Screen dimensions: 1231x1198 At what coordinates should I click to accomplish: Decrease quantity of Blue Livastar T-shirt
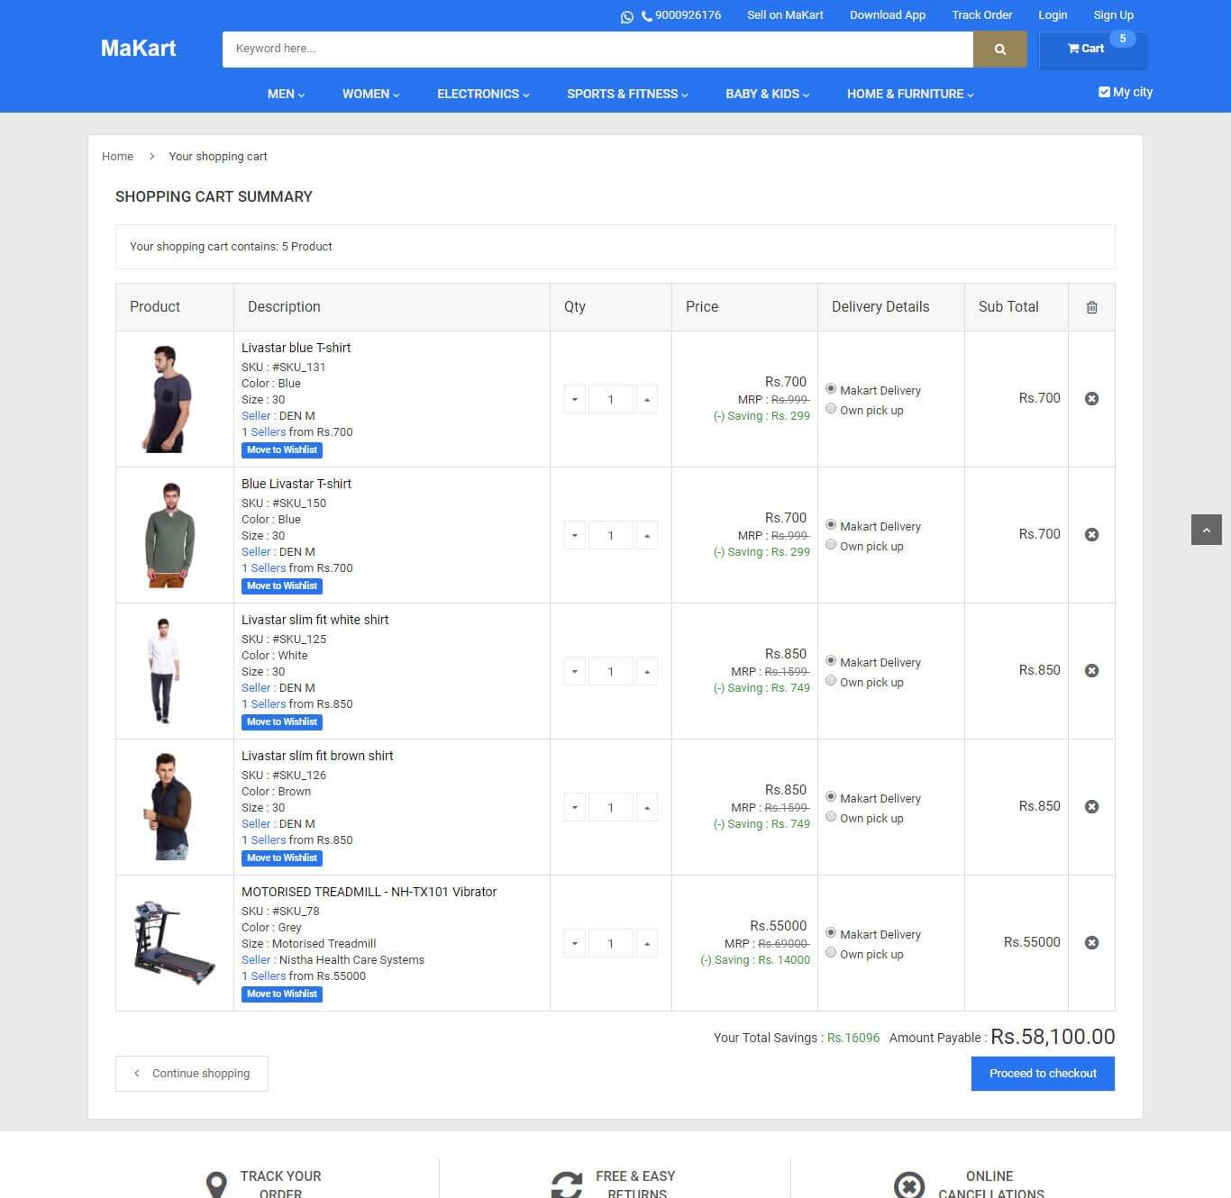[x=575, y=536]
